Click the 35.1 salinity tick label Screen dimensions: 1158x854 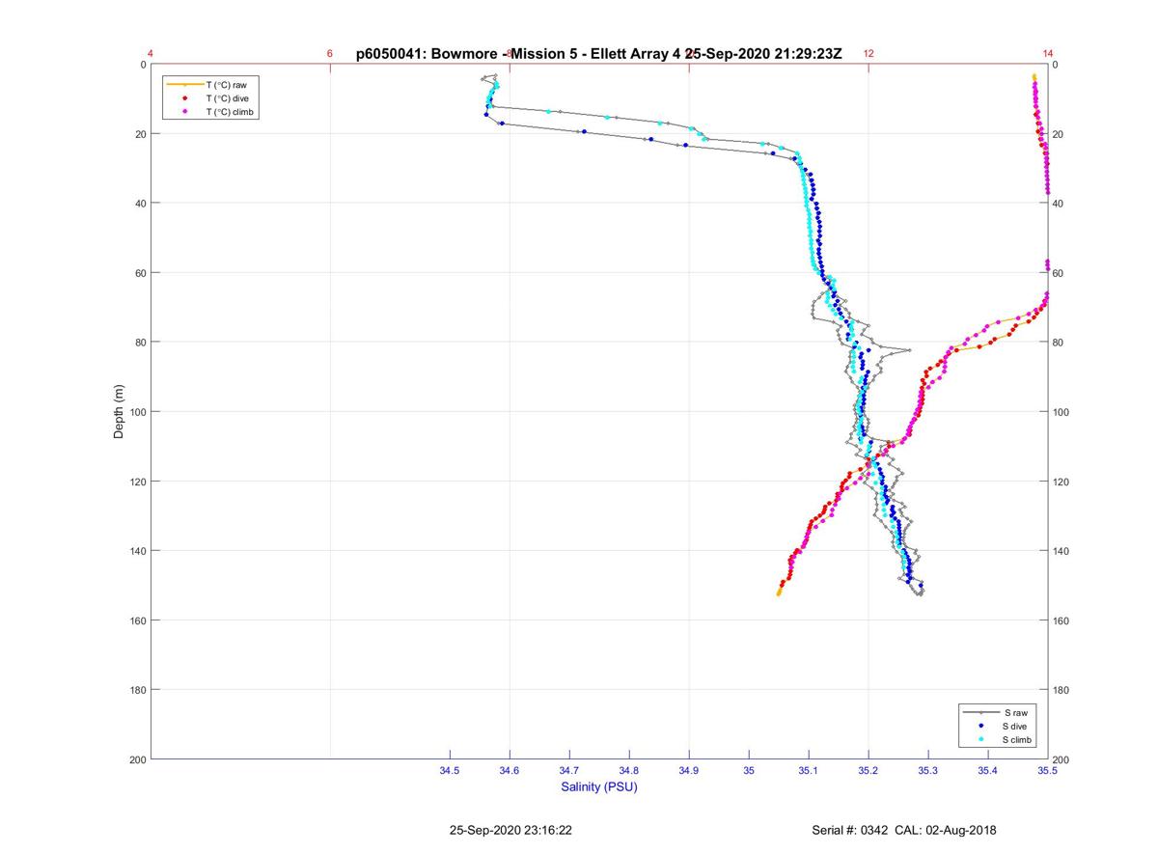pyautogui.click(x=809, y=770)
